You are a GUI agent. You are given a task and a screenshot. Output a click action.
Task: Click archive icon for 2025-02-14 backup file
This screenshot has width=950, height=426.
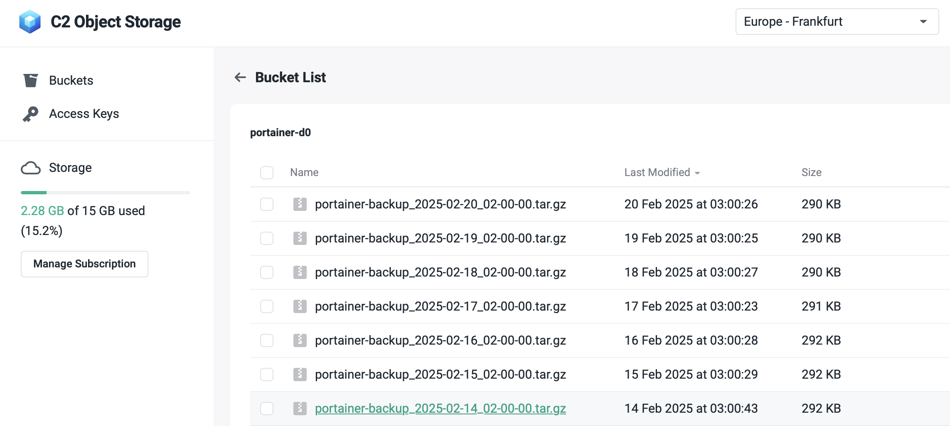(x=300, y=409)
